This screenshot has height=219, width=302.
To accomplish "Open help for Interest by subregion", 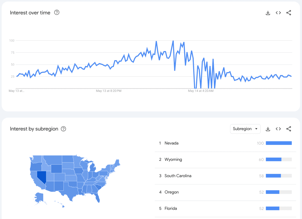I will click(63, 129).
